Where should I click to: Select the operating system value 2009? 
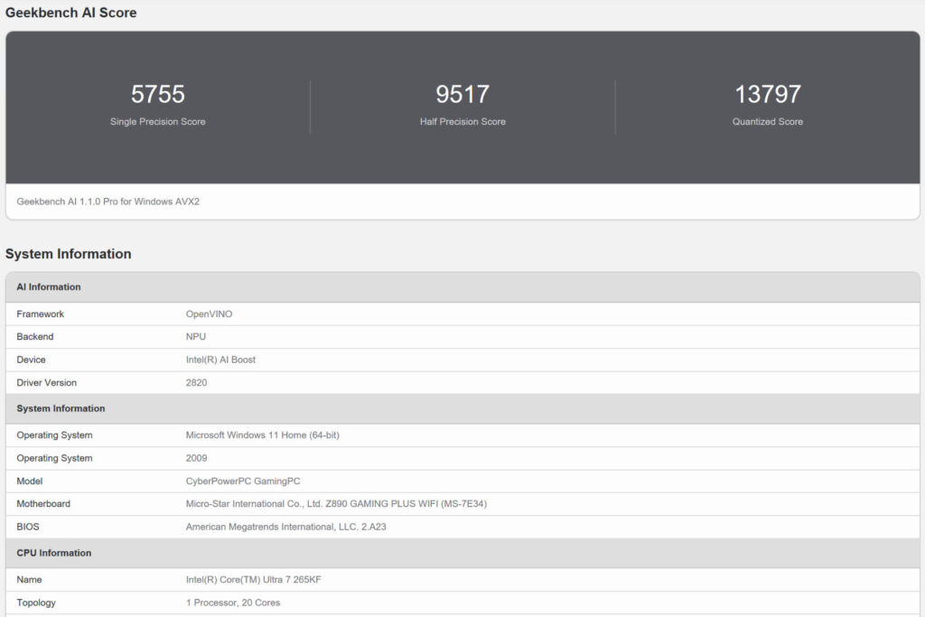[196, 458]
